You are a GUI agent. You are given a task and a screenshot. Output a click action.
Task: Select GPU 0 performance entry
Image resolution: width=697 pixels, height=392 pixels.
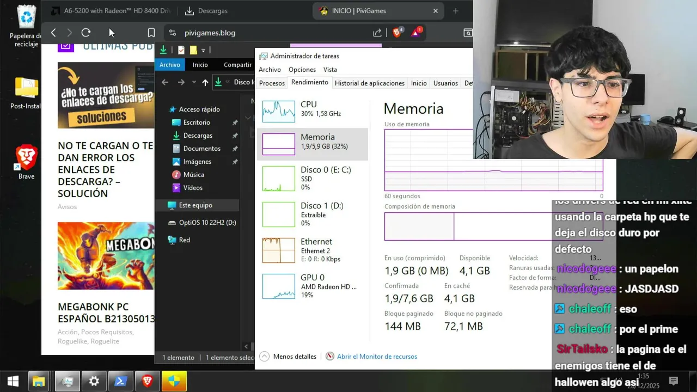coord(313,286)
